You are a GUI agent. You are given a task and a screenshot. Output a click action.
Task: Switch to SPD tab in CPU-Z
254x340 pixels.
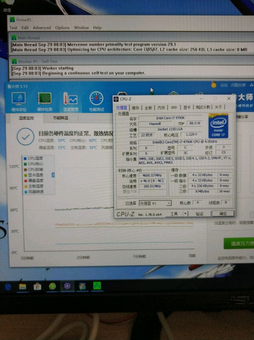[x=174, y=107]
